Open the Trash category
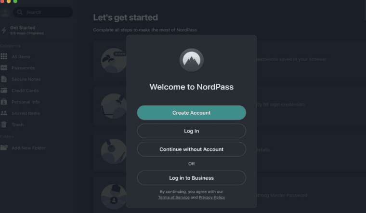 (x=17, y=125)
